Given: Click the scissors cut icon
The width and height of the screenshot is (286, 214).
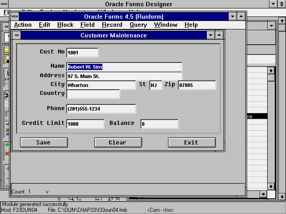Looking at the screenshot, I should point(6,95).
